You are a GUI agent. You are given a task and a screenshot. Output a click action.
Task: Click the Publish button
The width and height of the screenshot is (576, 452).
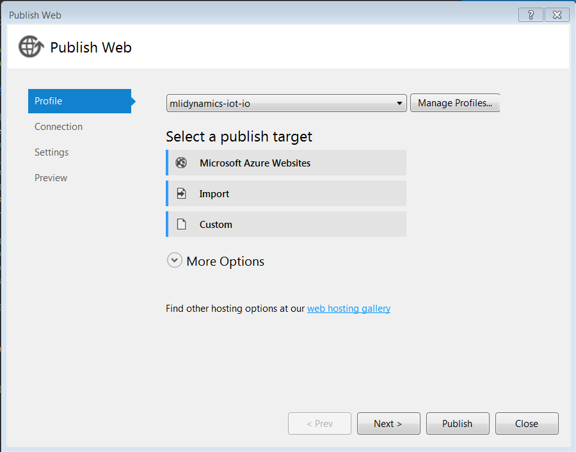point(458,424)
